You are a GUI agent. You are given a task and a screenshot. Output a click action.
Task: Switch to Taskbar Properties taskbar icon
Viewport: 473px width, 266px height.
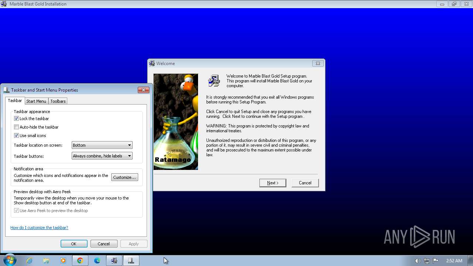coord(131,260)
